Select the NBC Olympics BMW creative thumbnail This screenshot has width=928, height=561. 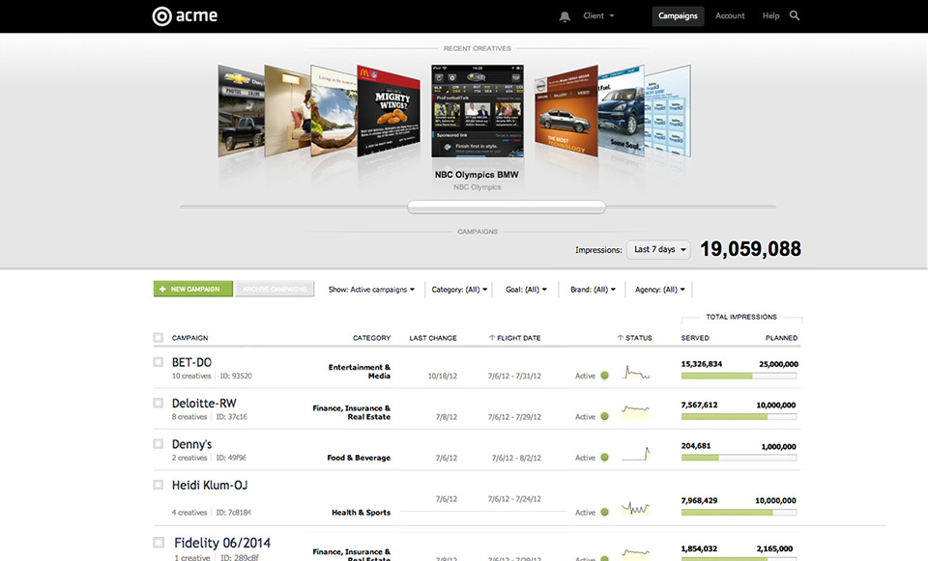point(477,111)
